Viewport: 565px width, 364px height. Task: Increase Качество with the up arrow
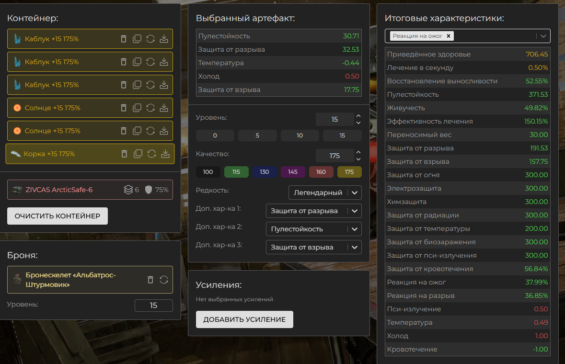[358, 152]
